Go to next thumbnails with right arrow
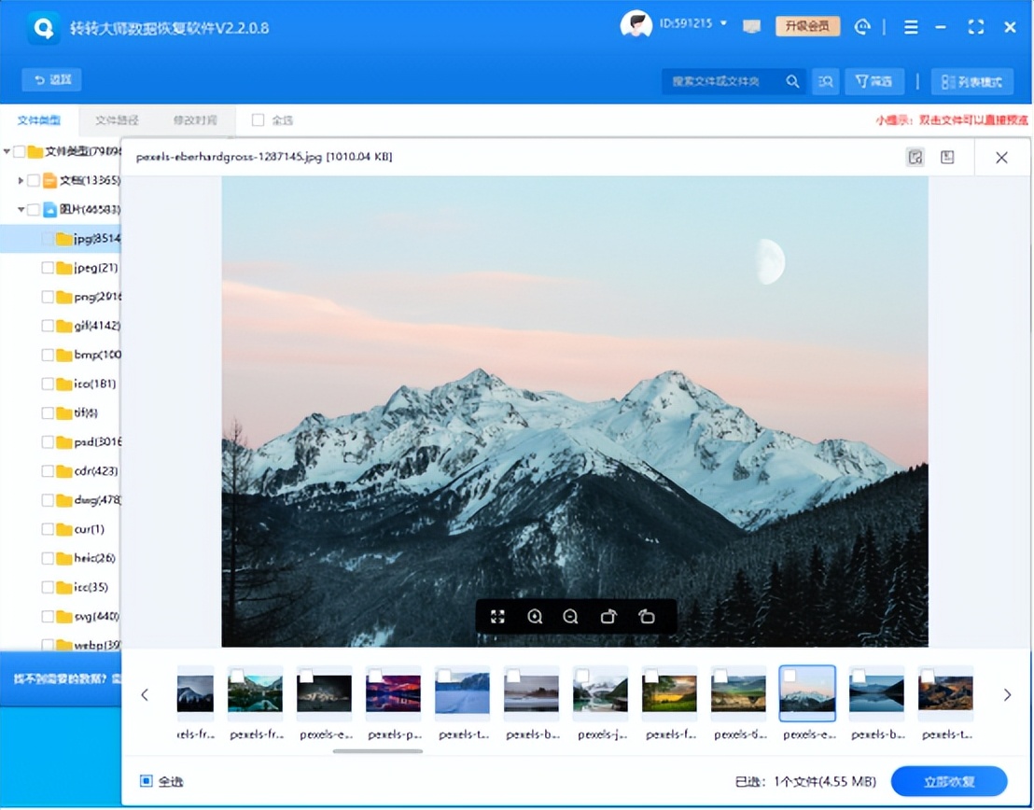The height and width of the screenshot is (810, 1034). tap(1007, 694)
